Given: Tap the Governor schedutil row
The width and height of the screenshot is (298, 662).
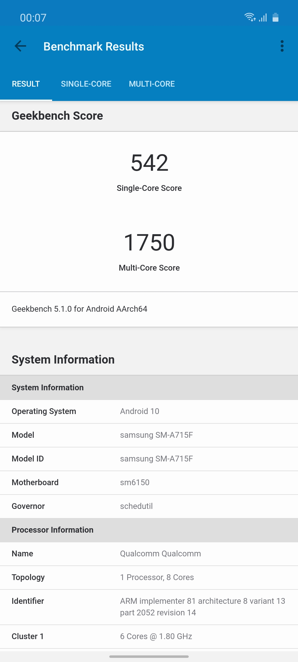Looking at the screenshot, I should (149, 506).
